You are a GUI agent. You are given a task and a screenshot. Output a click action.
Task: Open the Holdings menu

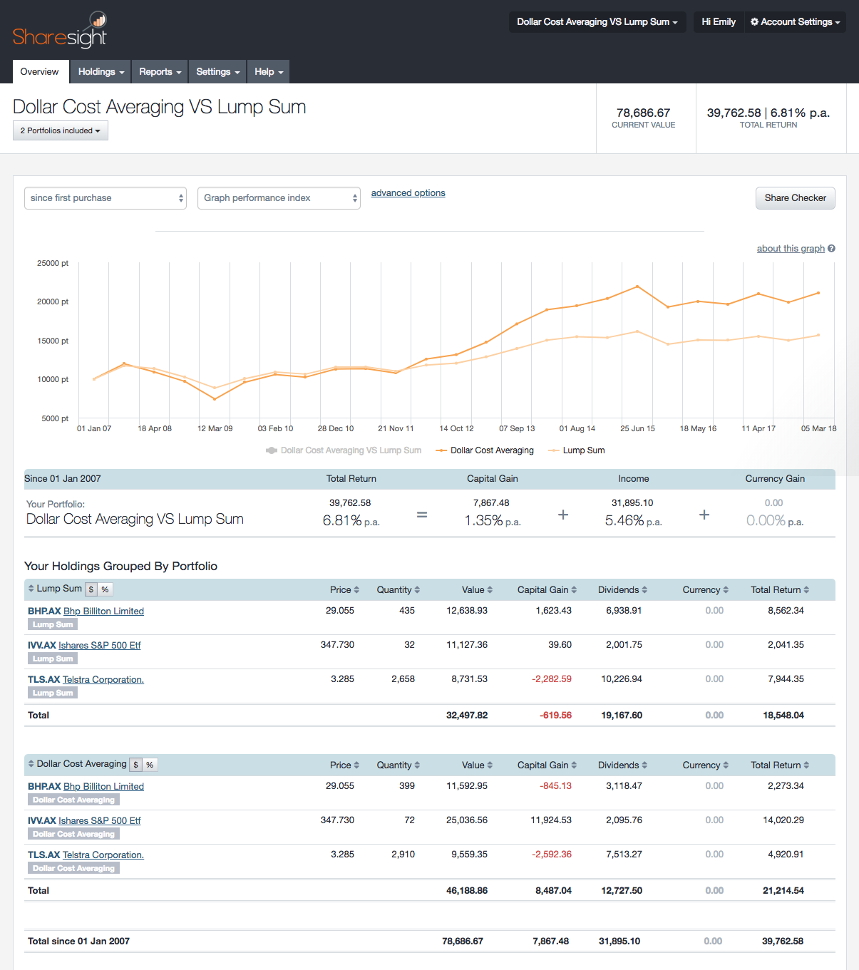click(x=101, y=72)
